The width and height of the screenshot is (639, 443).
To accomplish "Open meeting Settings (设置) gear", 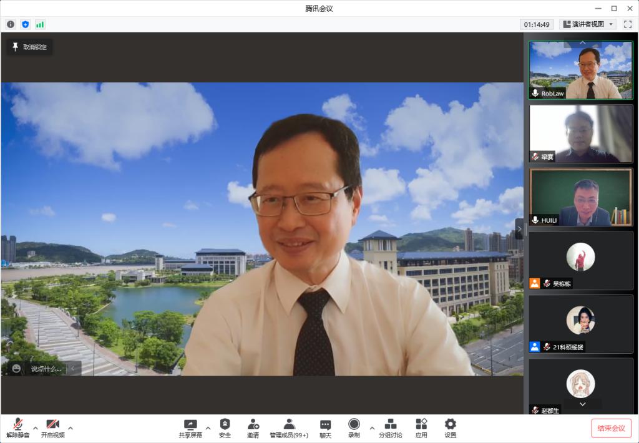I will tap(450, 425).
